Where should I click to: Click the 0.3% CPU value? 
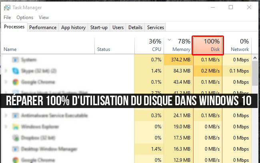[x=156, y=116]
